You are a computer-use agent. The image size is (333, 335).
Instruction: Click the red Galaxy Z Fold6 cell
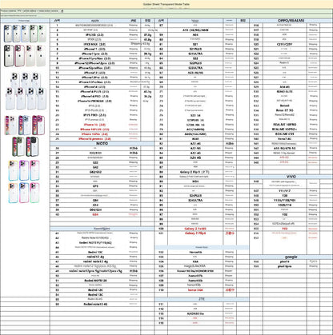195,229
